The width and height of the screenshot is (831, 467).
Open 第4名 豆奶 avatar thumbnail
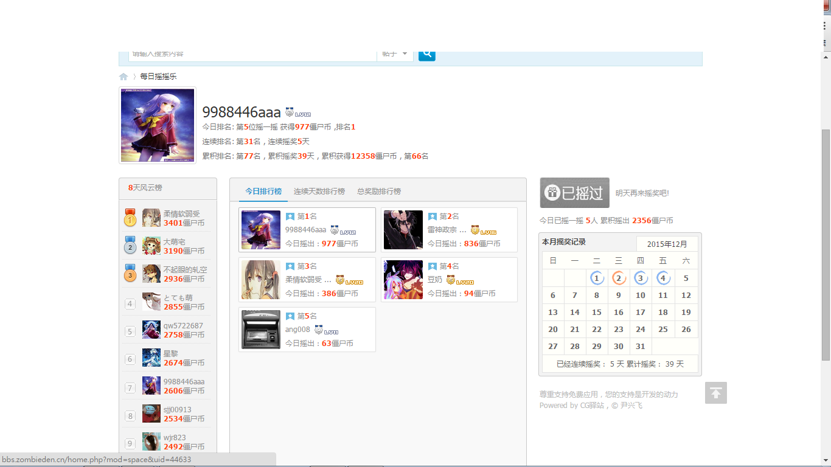coord(403,280)
